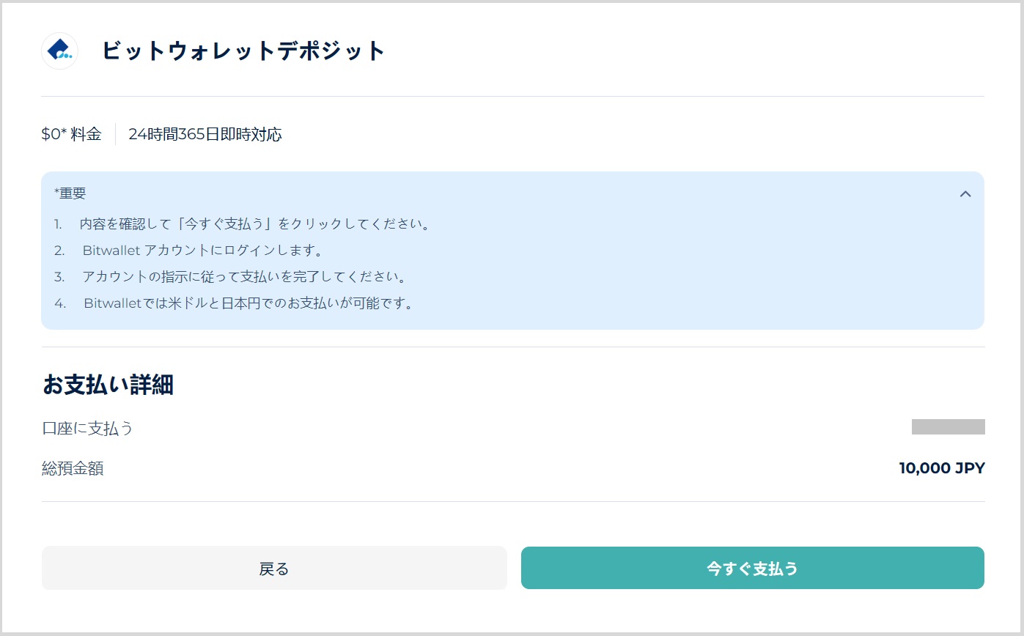This screenshot has width=1024, height=636.
Task: Click the Bitwallet logo icon
Action: tap(59, 51)
